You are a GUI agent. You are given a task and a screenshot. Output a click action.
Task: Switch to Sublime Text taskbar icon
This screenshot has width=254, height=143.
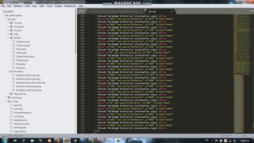tap(66, 141)
